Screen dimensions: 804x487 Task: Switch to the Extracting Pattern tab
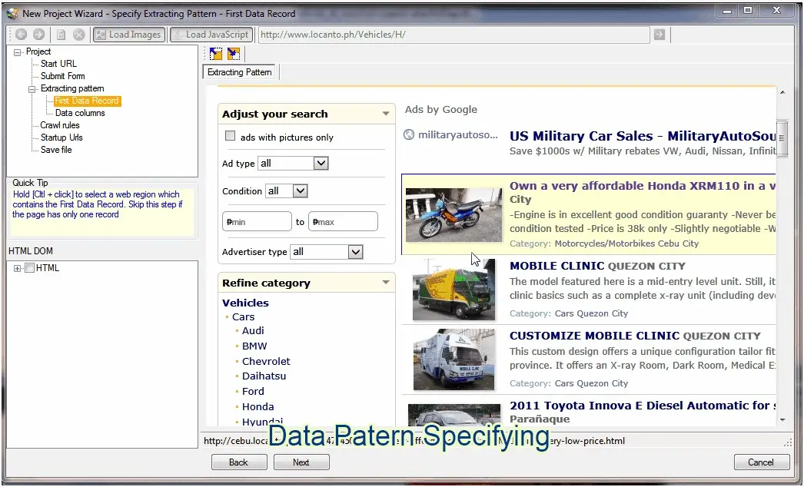click(x=240, y=72)
